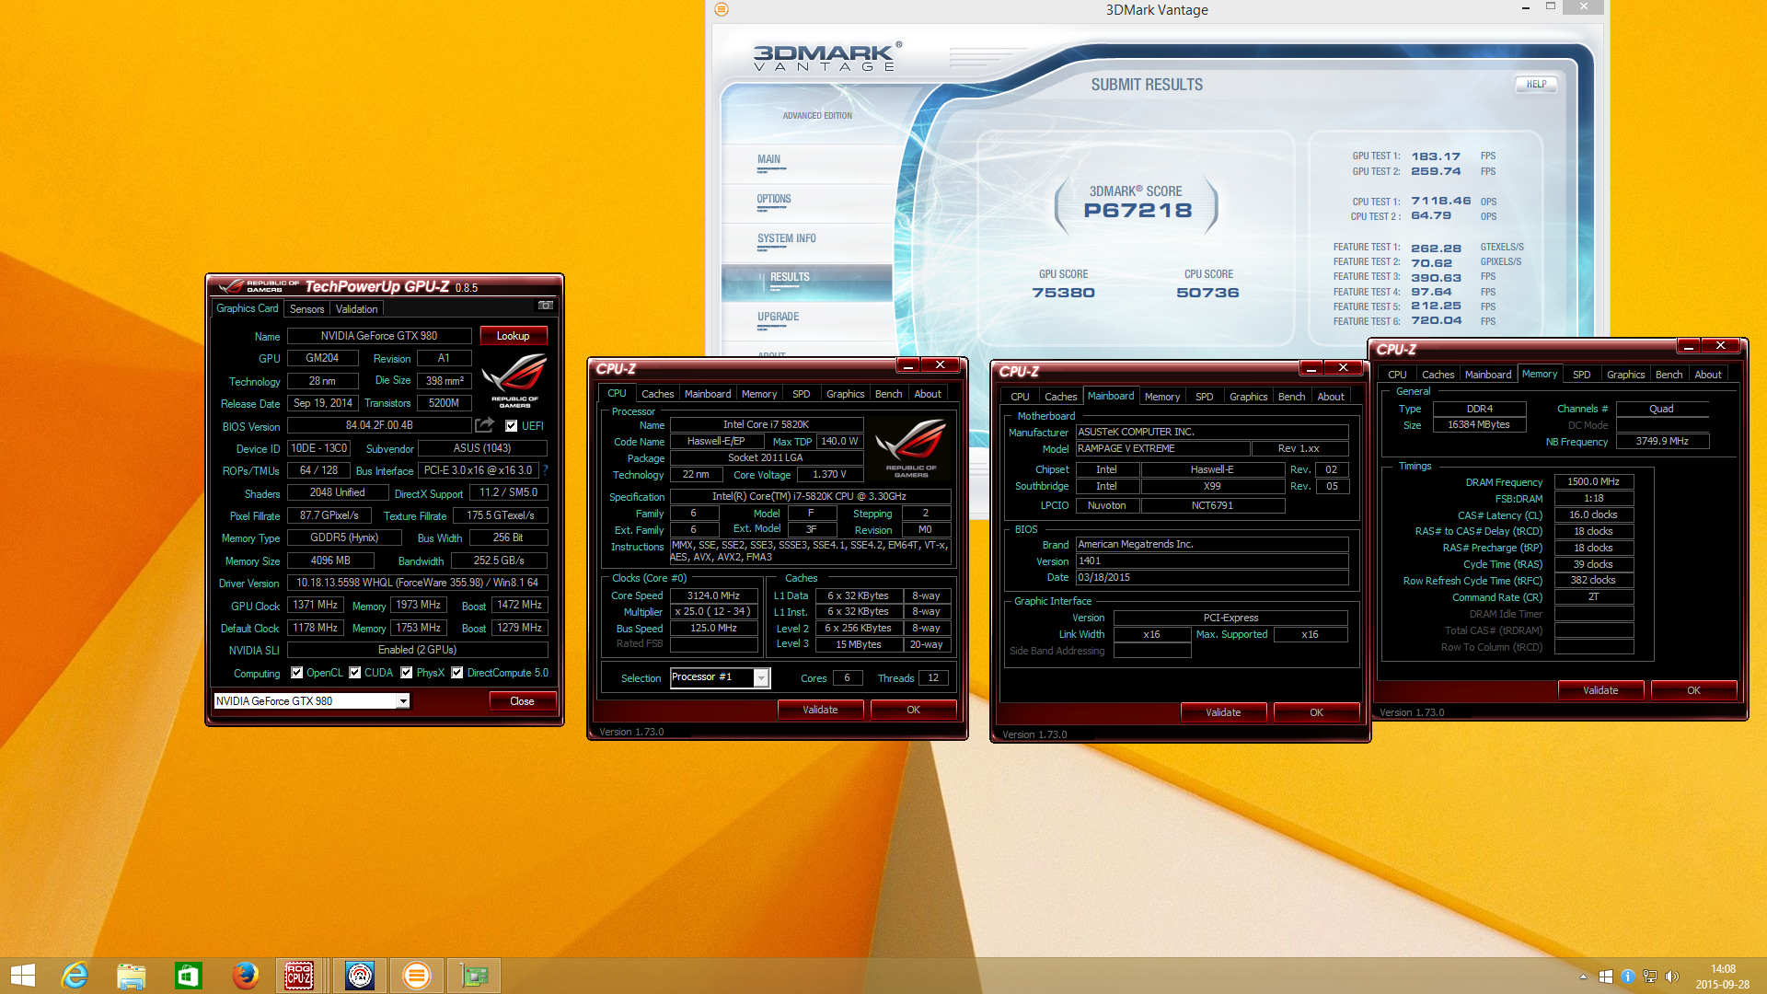Click ROG logo in GPU-Z window
Image resolution: width=1767 pixels, height=994 pixels.
[x=514, y=380]
